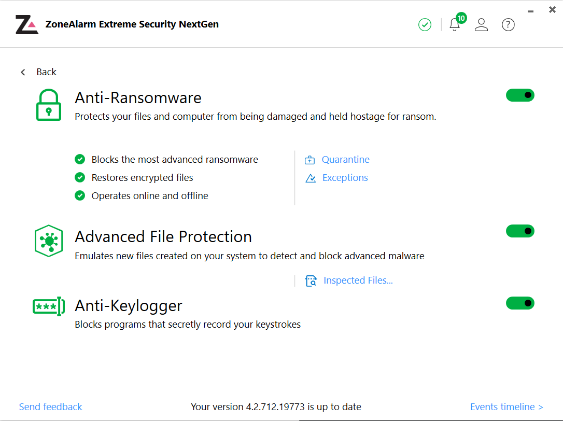
Task: Open Inspected Files list
Action: coord(358,280)
